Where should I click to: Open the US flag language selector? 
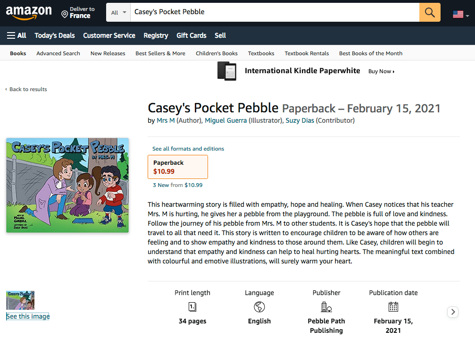(x=460, y=14)
